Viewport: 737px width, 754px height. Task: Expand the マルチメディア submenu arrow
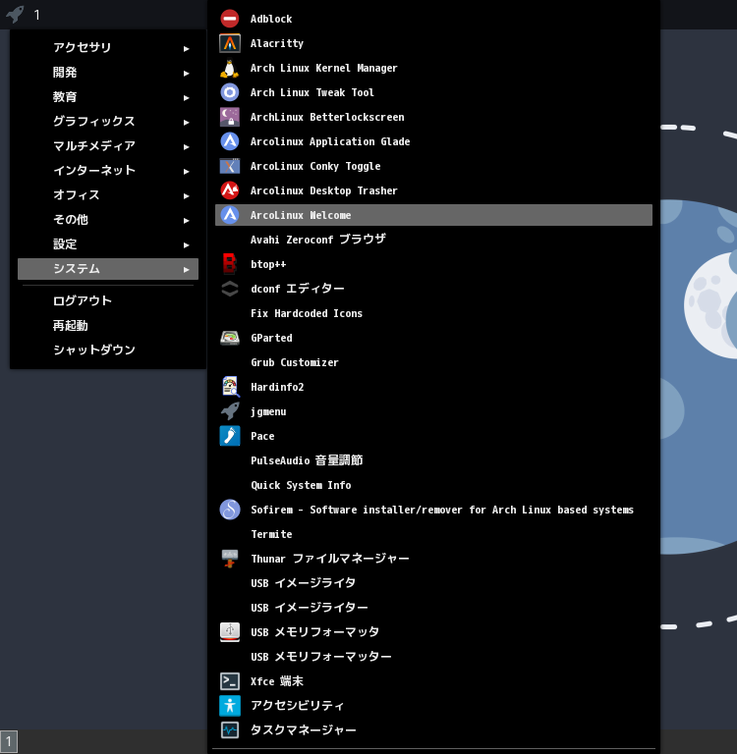click(187, 146)
